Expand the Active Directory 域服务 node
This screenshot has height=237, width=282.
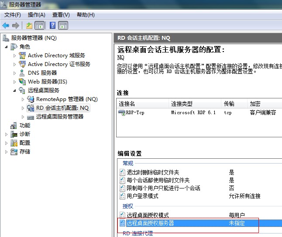[x=14, y=56]
